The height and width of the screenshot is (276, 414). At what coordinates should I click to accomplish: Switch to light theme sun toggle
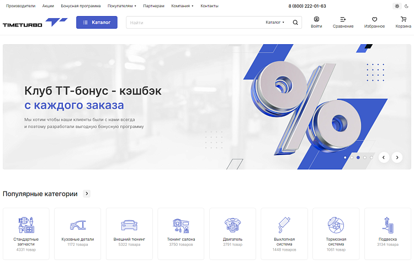coord(396,6)
